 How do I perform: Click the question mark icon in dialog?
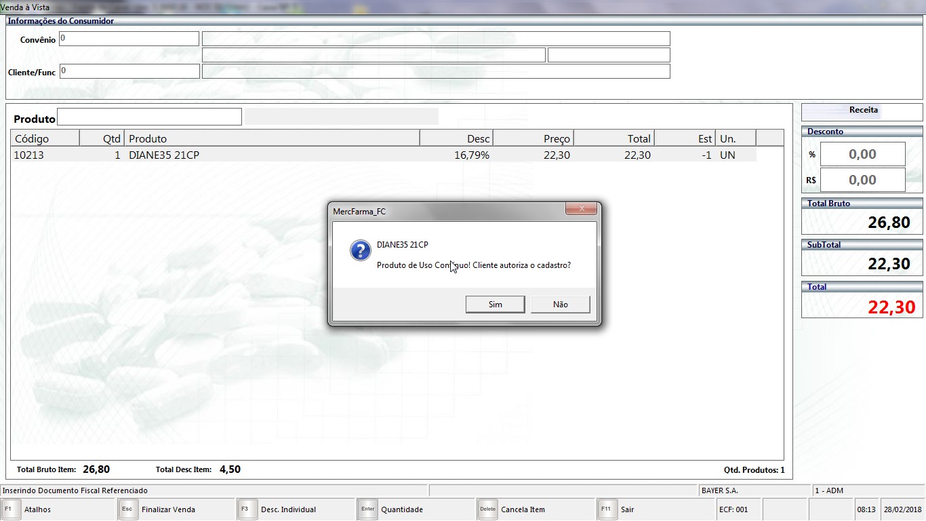[x=360, y=250]
